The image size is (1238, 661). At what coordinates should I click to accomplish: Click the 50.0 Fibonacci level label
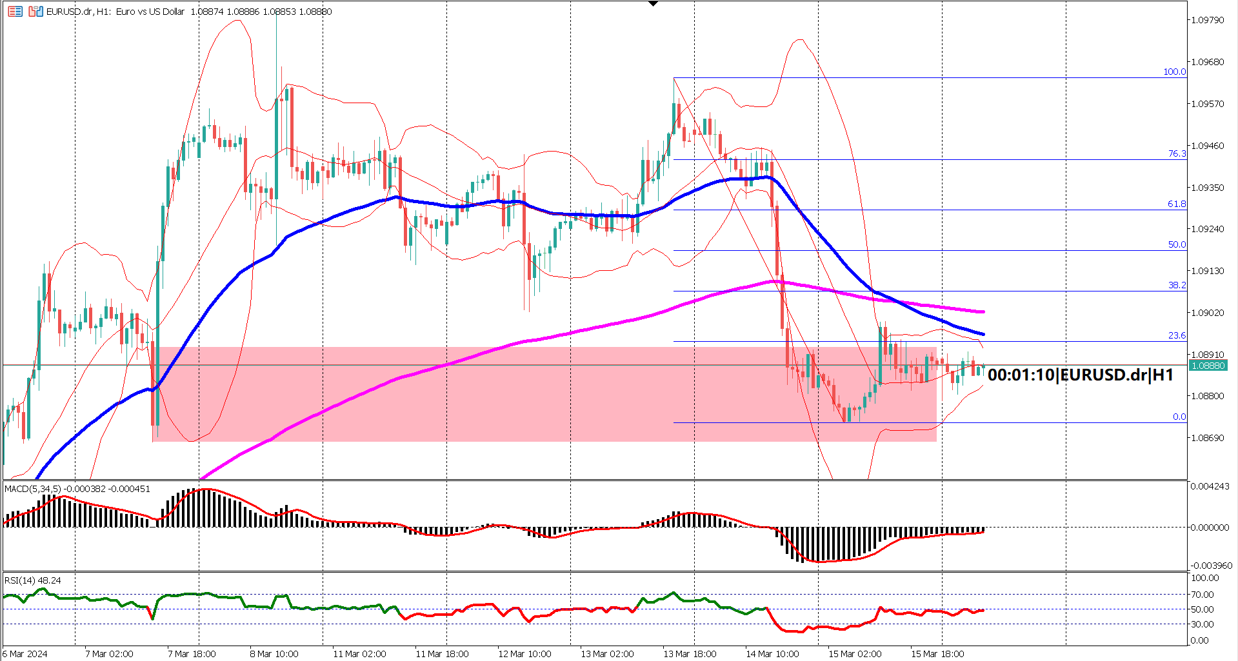(x=1177, y=244)
